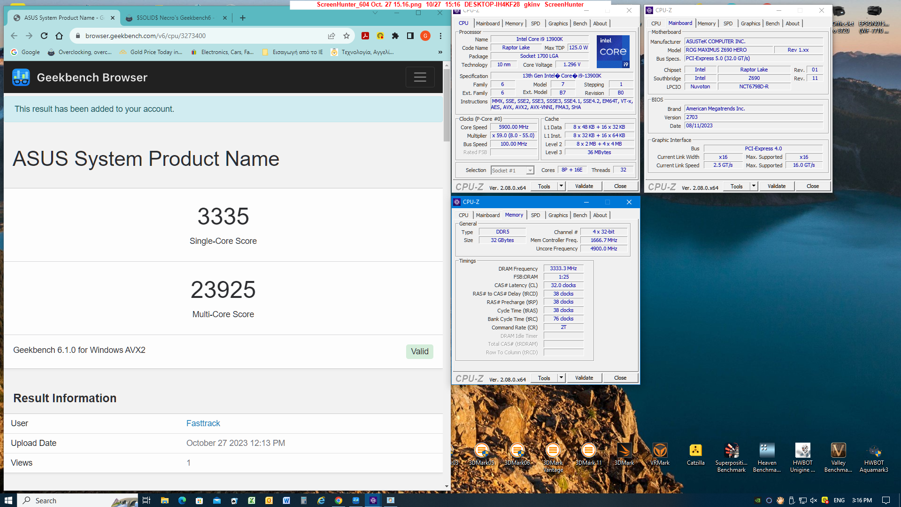
Task: Open HWBOT Unigine desktop shortcut
Action: (x=802, y=458)
